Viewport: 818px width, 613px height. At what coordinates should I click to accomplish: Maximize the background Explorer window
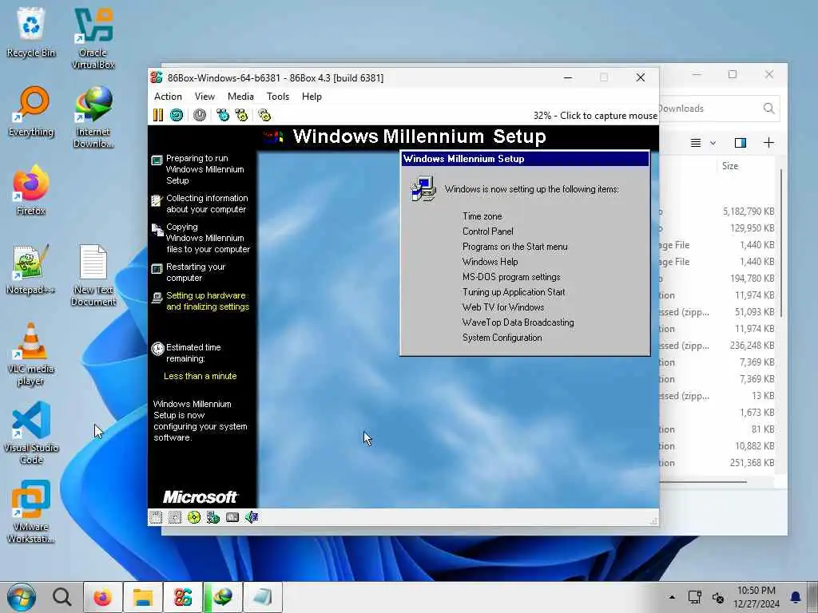pyautogui.click(x=733, y=74)
